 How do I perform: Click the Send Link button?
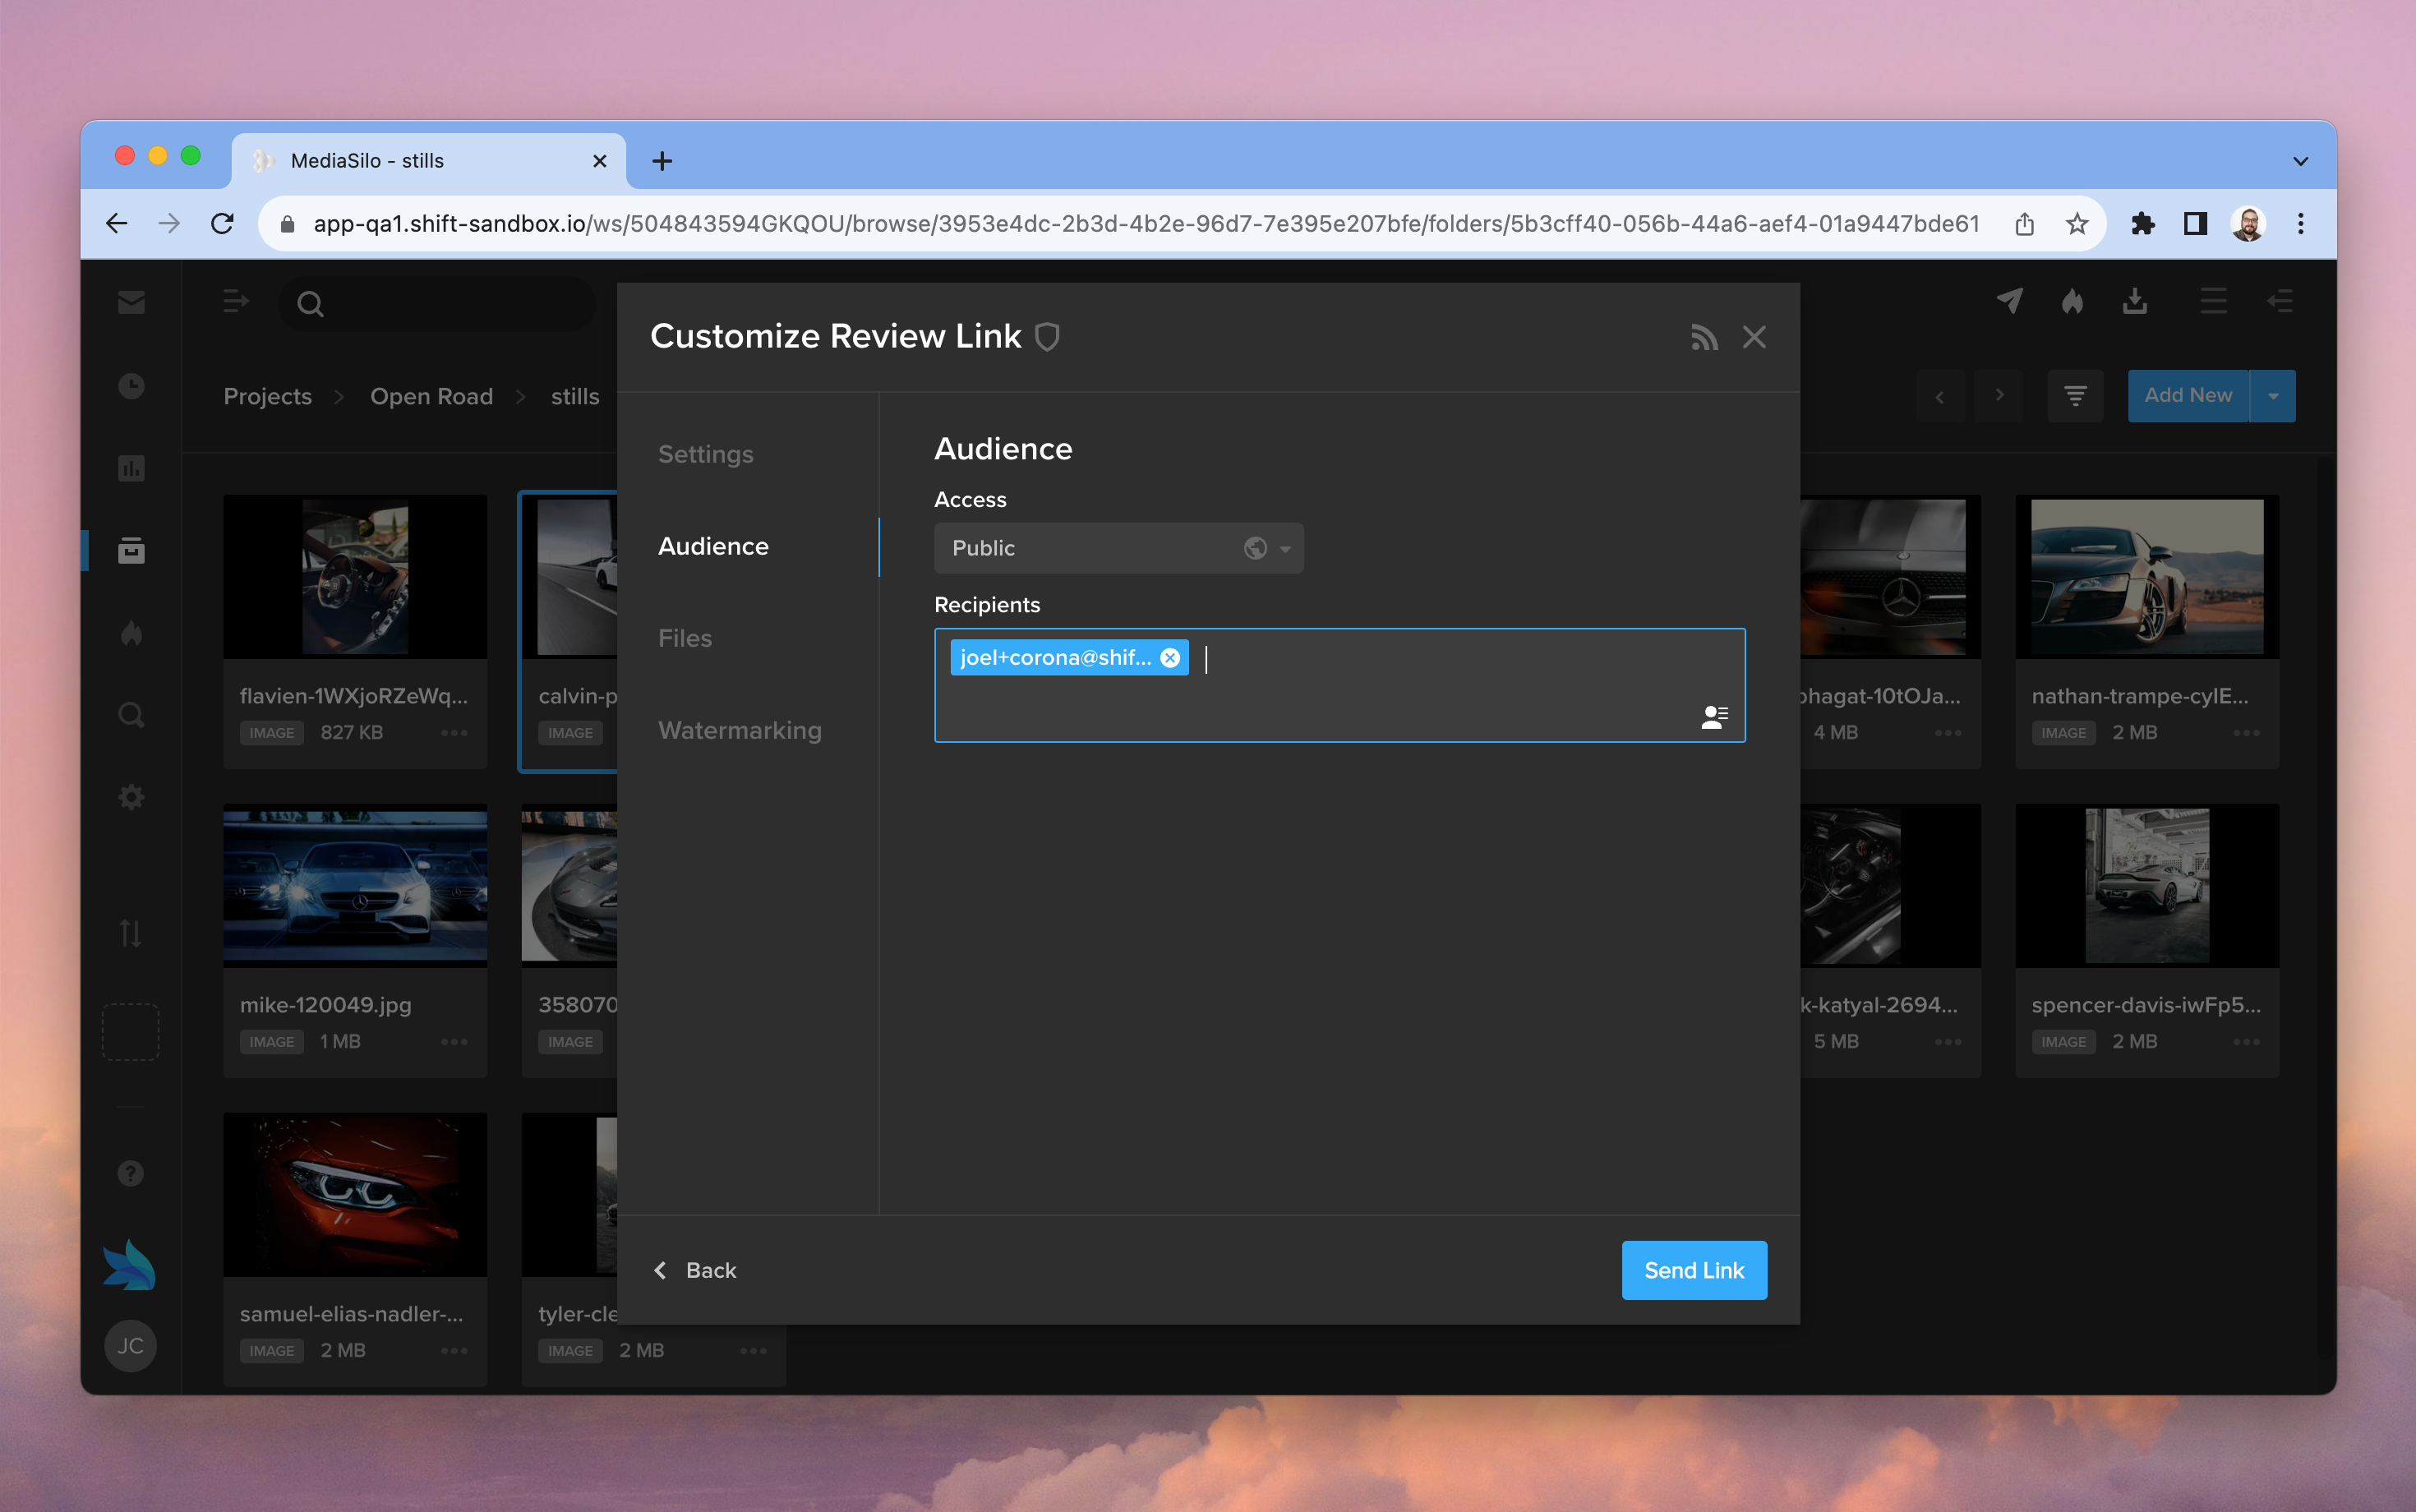coord(1694,1270)
